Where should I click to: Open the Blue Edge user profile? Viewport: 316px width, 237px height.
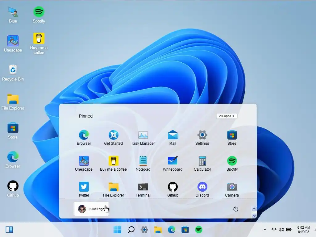point(91,209)
